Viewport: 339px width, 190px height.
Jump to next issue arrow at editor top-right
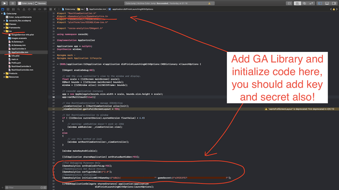337,9
